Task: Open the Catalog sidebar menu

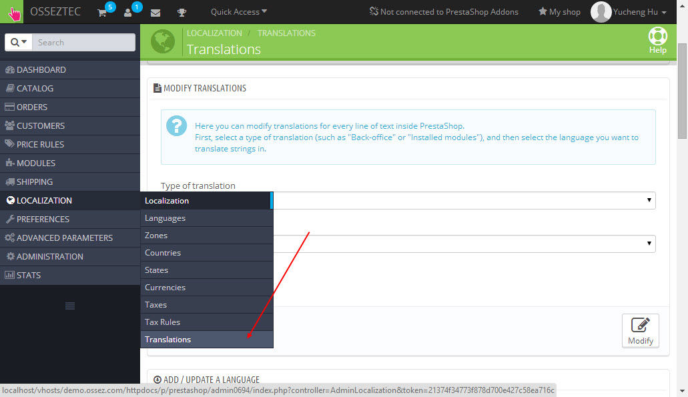Action: (x=35, y=88)
